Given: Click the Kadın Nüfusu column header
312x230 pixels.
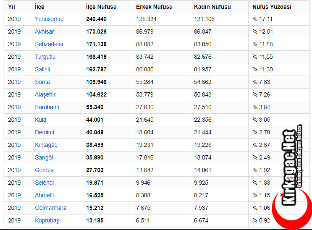Looking at the screenshot, I should (x=212, y=7).
